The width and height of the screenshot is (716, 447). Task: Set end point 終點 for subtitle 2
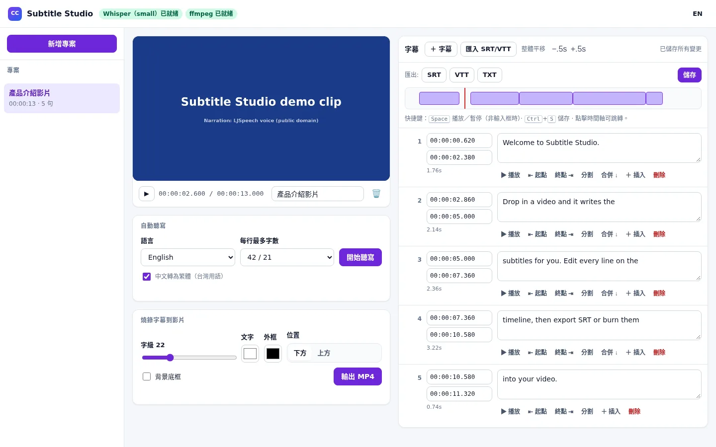[564, 234]
